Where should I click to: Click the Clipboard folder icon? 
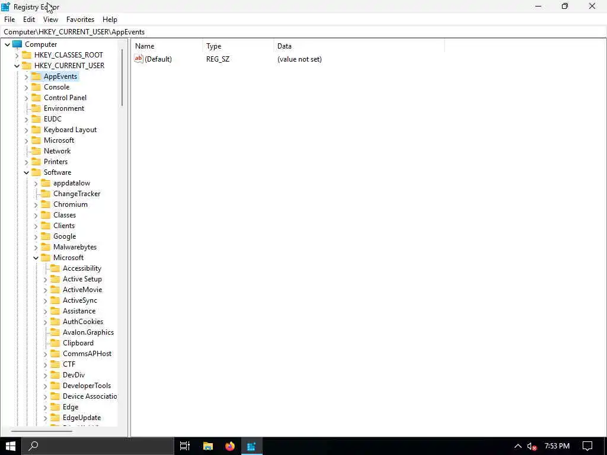[x=55, y=343]
